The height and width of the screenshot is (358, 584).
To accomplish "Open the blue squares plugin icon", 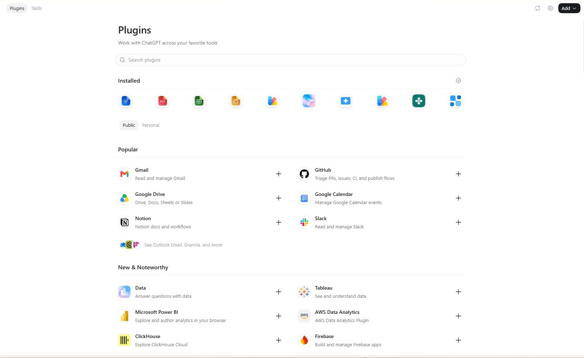I will point(456,101).
